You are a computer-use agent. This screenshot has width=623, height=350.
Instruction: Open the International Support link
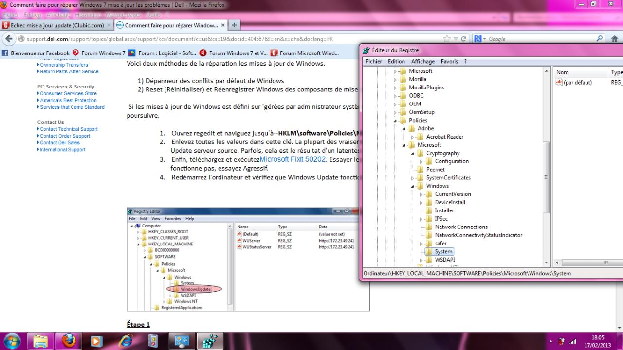pos(62,149)
